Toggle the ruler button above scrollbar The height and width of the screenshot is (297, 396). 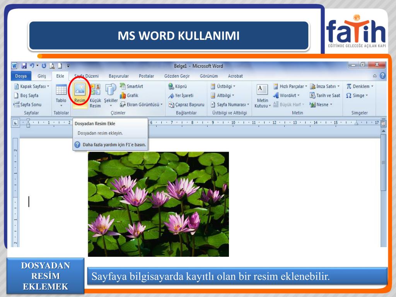pos(383,123)
